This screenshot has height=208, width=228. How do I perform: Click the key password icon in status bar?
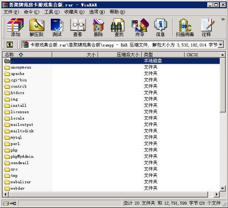pyautogui.click(x=13, y=204)
